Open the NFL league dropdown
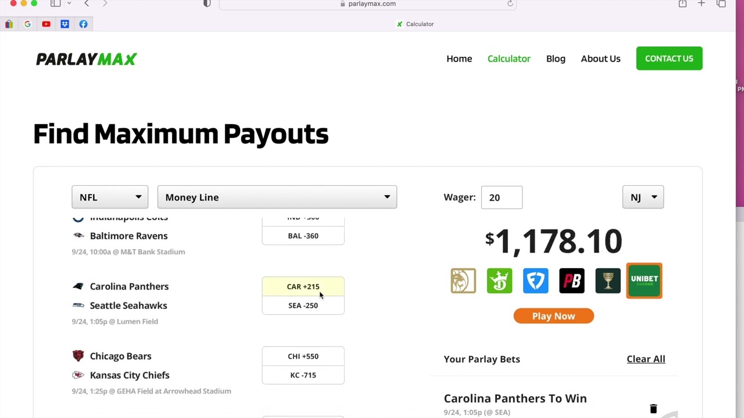The width and height of the screenshot is (744, 418). tap(110, 197)
